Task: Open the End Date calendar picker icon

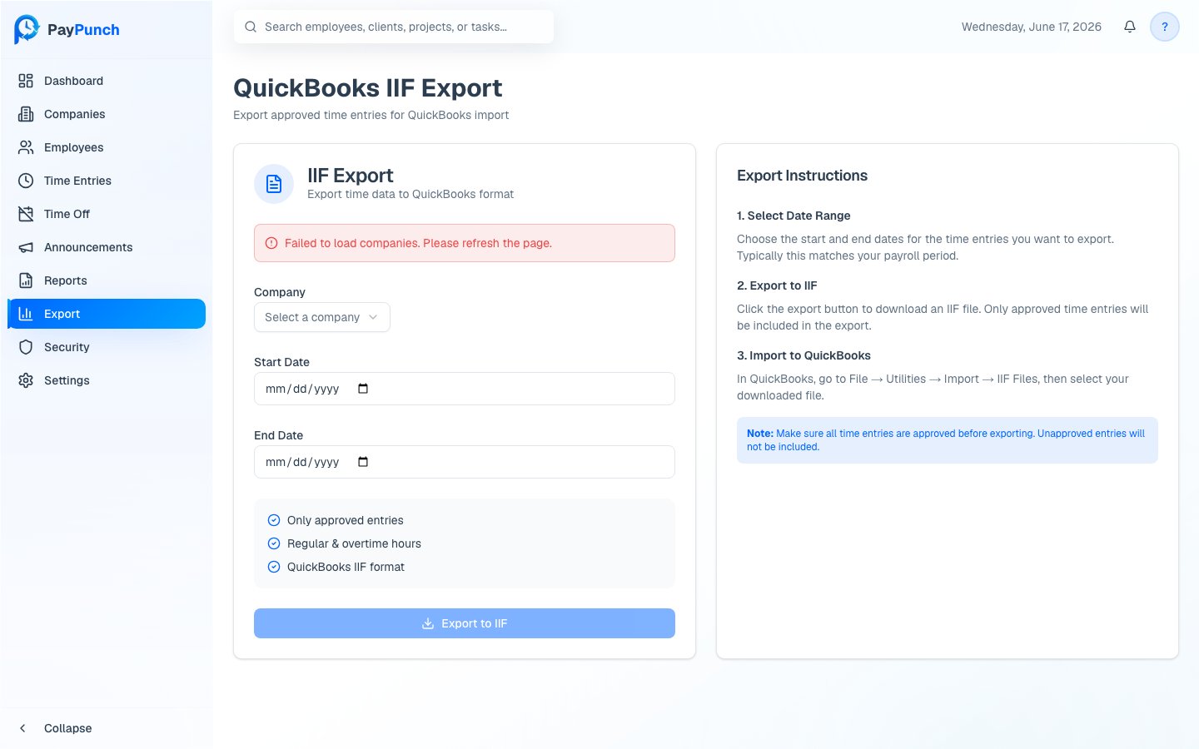Action: [x=363, y=462]
